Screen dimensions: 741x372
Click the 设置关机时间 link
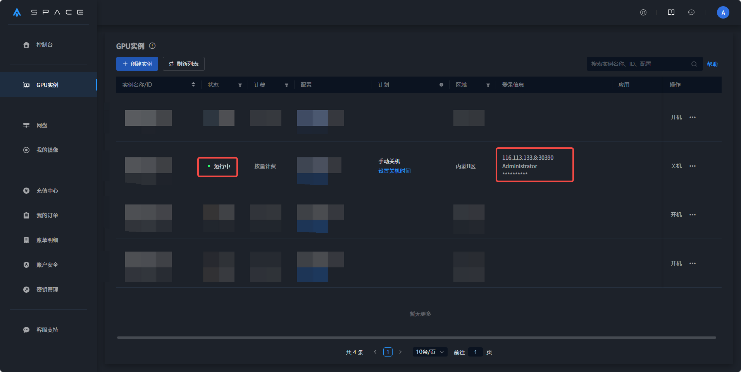point(394,171)
